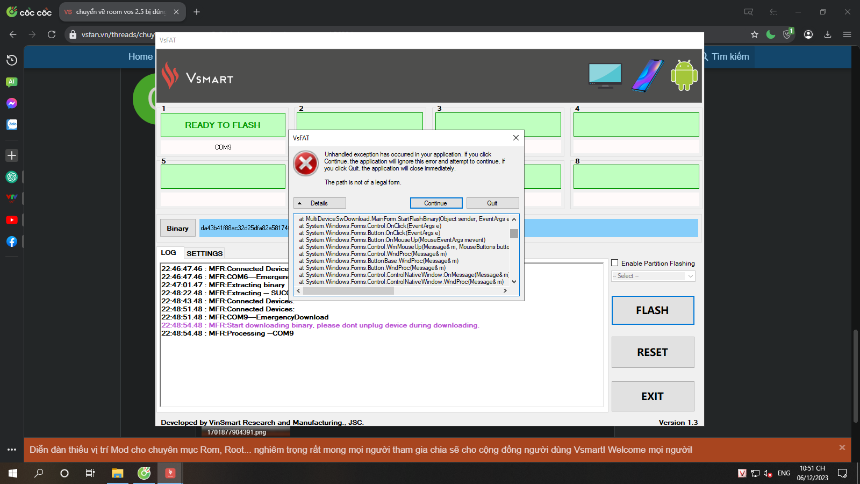Open browser history in sidebar
Screen dimensions: 860x484
(12, 60)
